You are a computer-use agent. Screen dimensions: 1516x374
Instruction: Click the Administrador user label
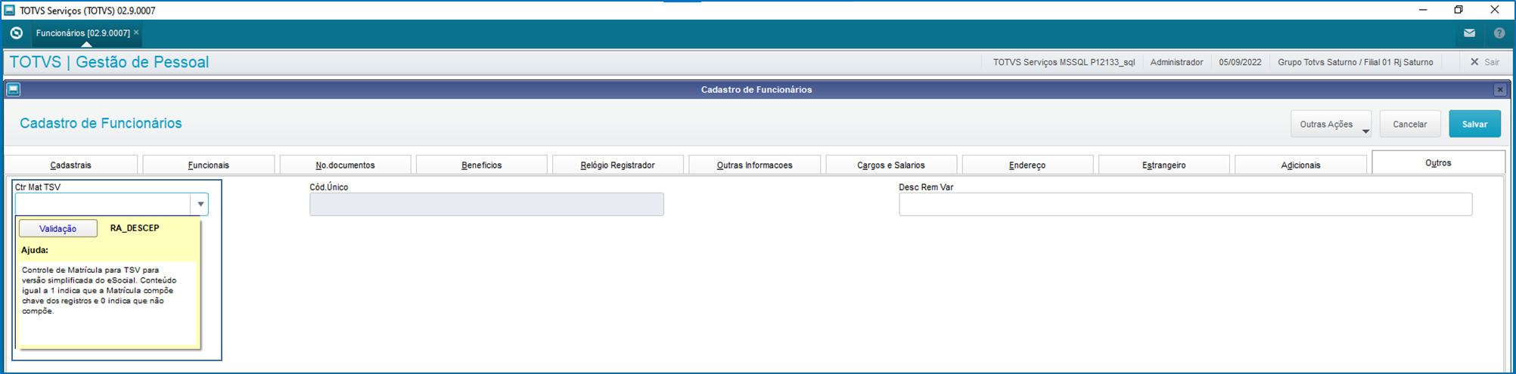point(1176,62)
